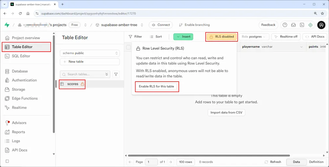
Task: Click browser back arrow
Action: [x=5, y=13]
